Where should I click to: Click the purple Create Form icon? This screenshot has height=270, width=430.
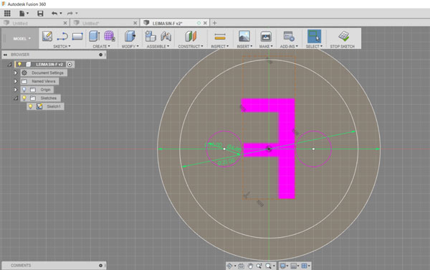coord(109,36)
